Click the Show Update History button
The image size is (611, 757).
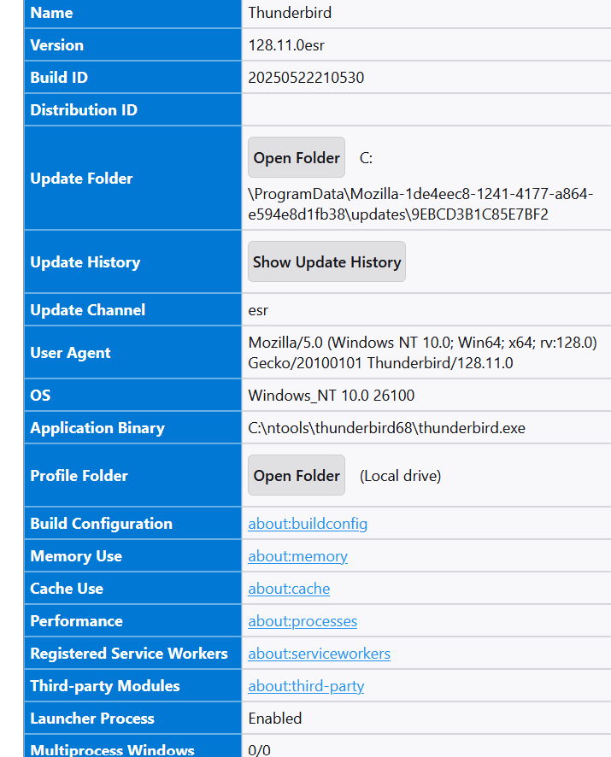tap(326, 262)
